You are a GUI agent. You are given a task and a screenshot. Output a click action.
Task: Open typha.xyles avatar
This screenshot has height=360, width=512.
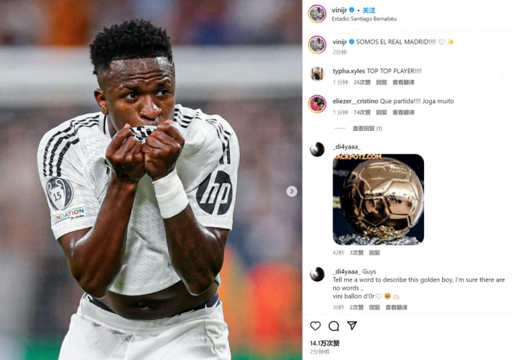[x=317, y=74]
